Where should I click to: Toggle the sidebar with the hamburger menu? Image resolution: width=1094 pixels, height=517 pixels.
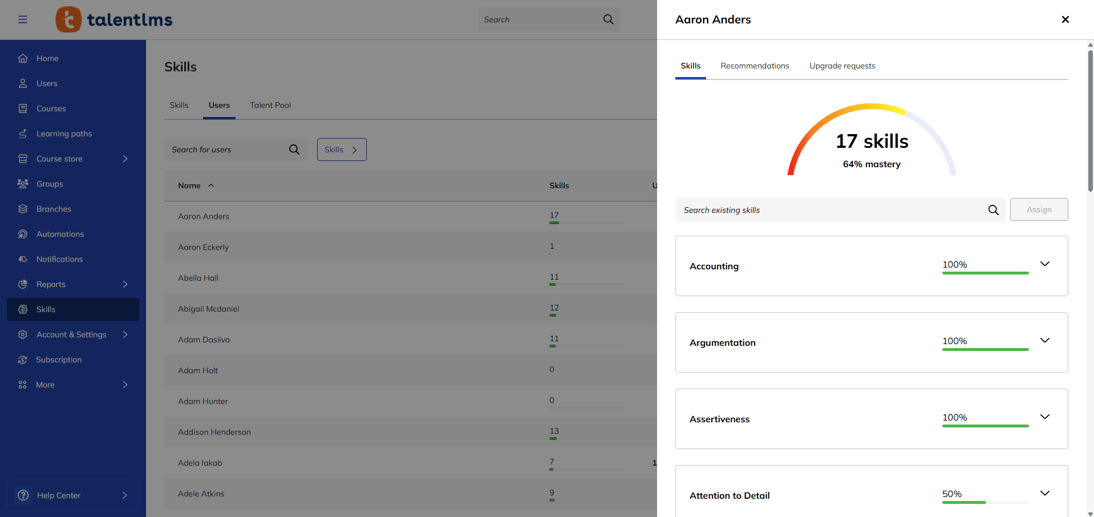pyautogui.click(x=23, y=19)
